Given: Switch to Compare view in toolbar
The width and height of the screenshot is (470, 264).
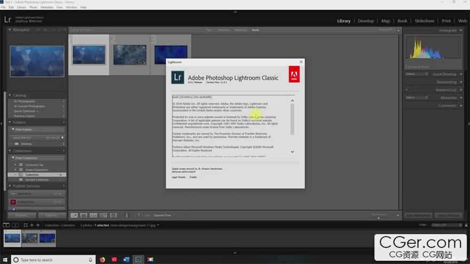Looking at the screenshot, I should 93,215.
